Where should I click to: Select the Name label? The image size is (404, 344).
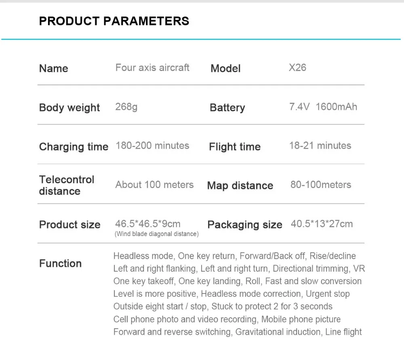pos(54,69)
